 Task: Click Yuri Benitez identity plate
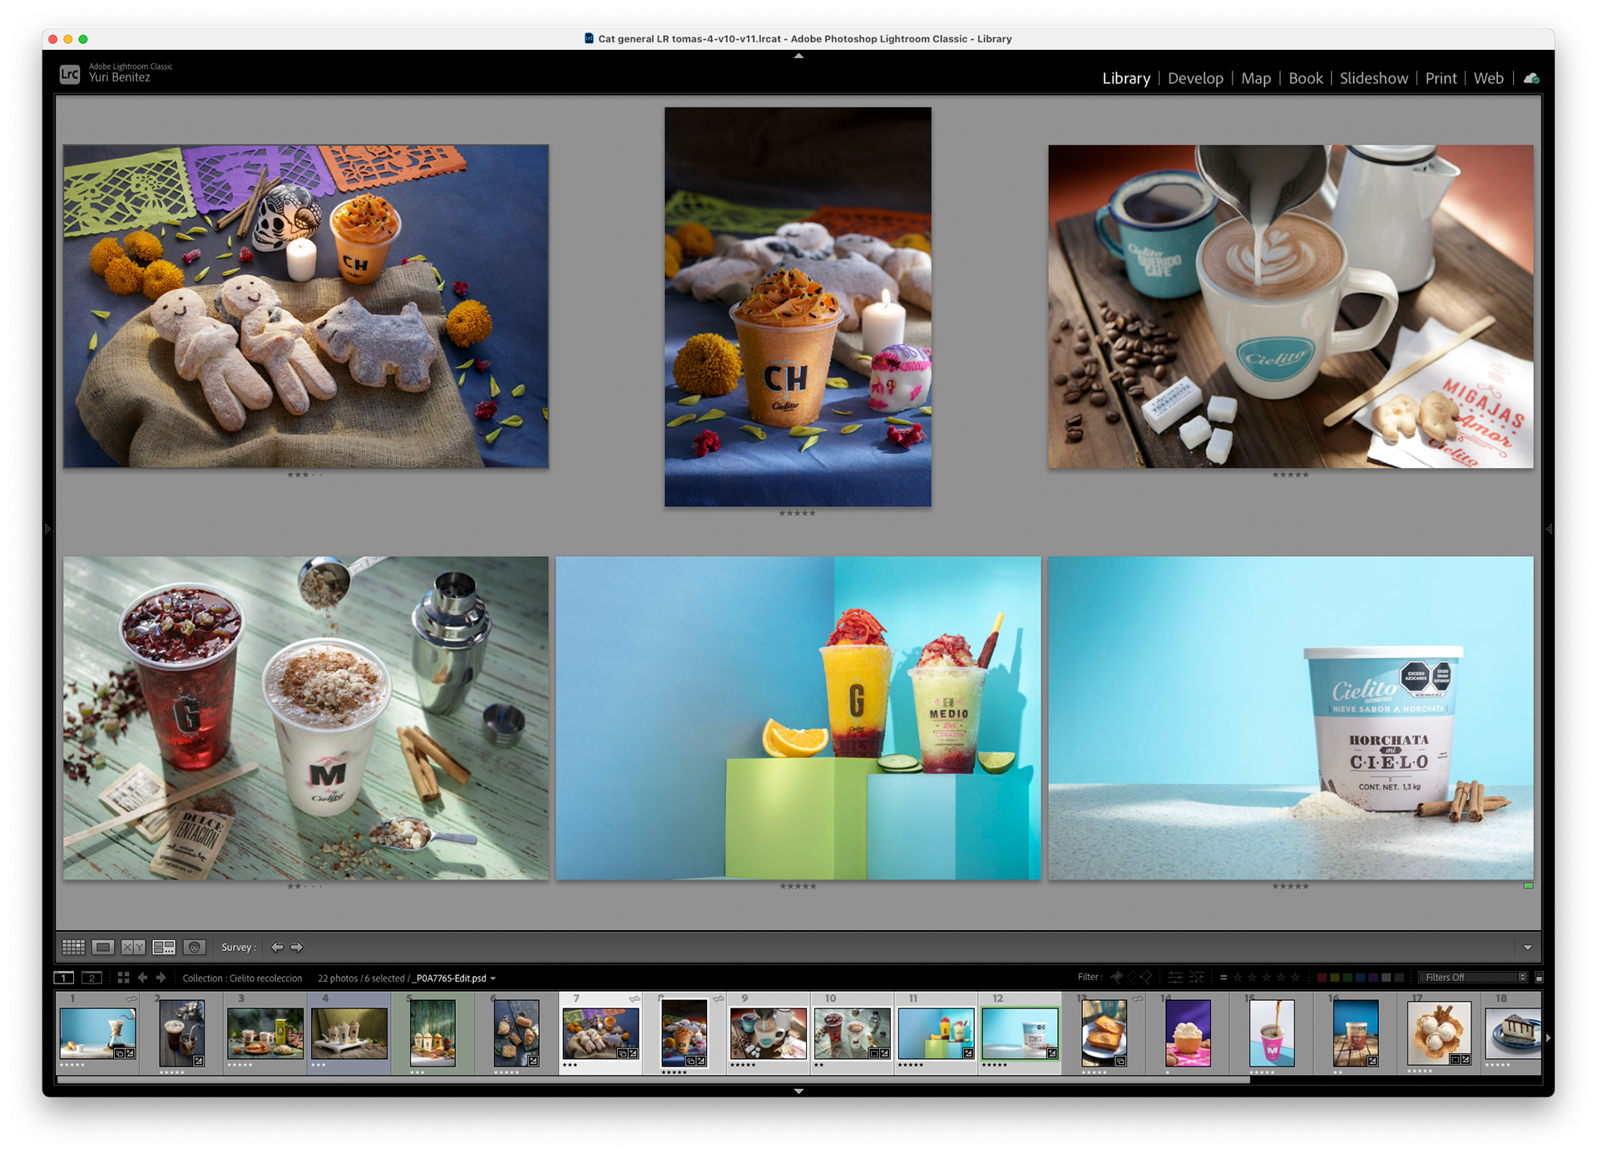click(x=119, y=76)
